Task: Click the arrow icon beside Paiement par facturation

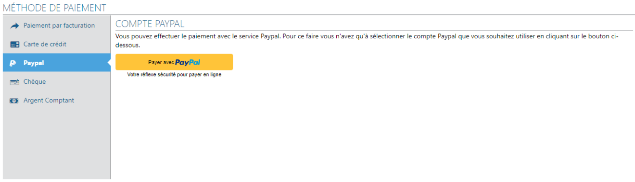Action: tap(14, 25)
